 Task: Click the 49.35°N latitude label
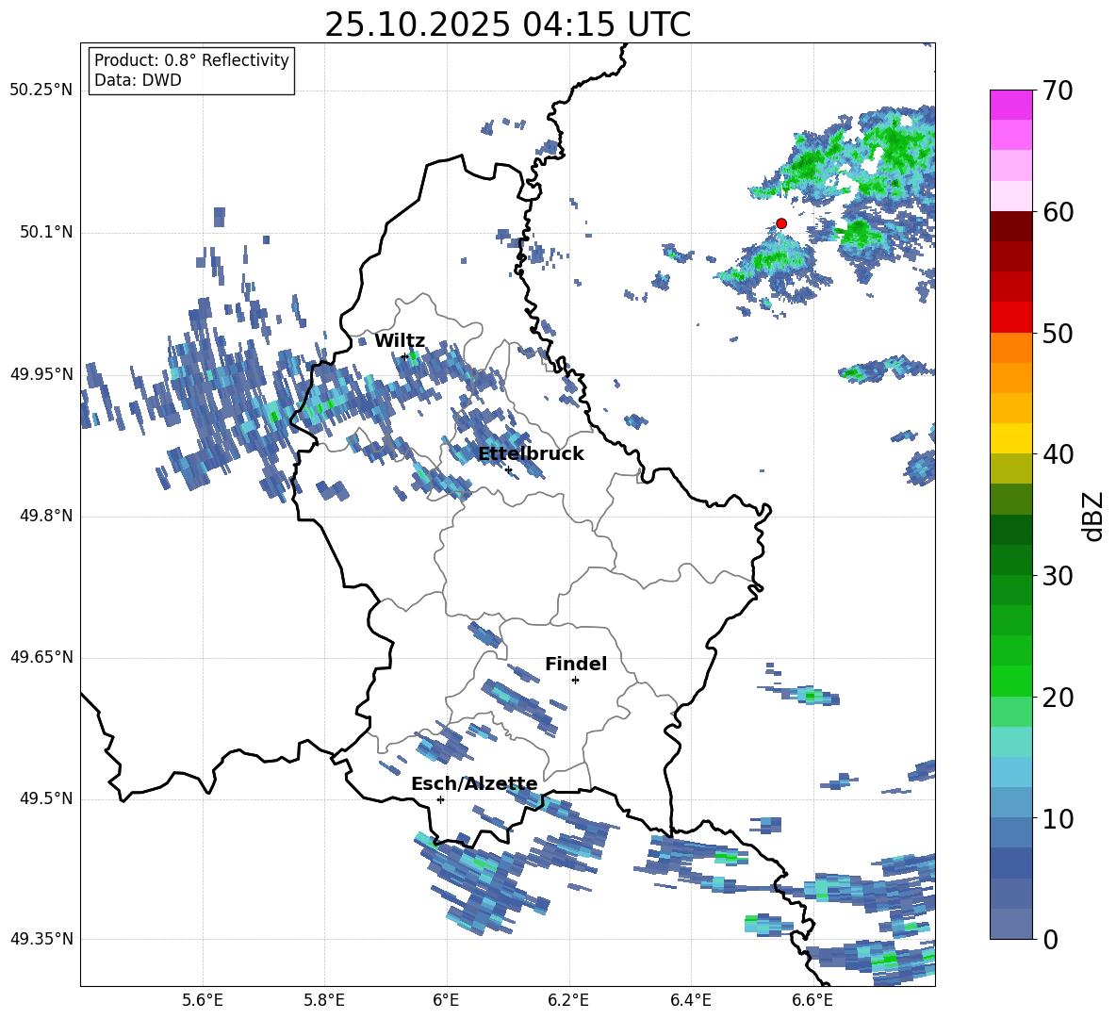pos(41,939)
